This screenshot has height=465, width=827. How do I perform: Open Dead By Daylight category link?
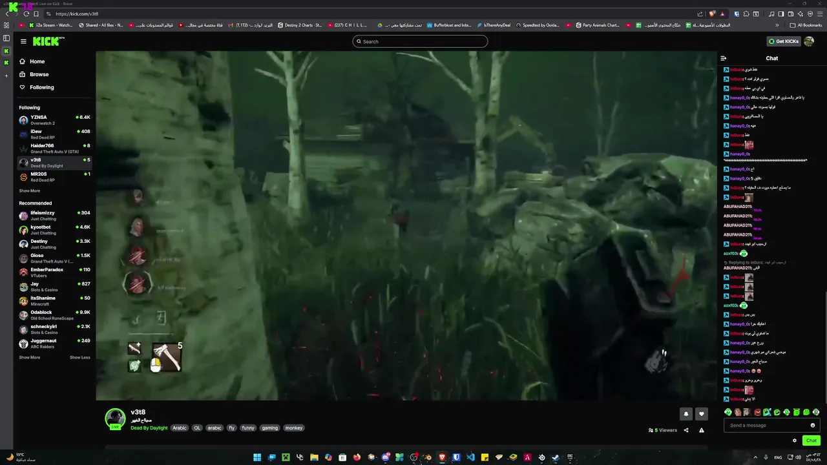pos(149,428)
